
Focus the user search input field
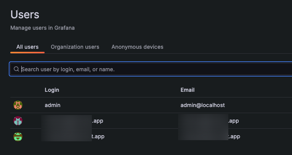152,69
